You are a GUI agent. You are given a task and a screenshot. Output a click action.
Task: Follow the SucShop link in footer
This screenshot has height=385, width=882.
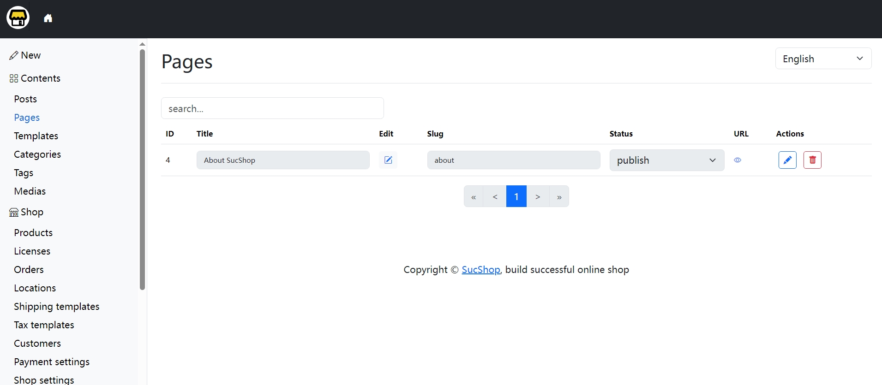point(480,270)
